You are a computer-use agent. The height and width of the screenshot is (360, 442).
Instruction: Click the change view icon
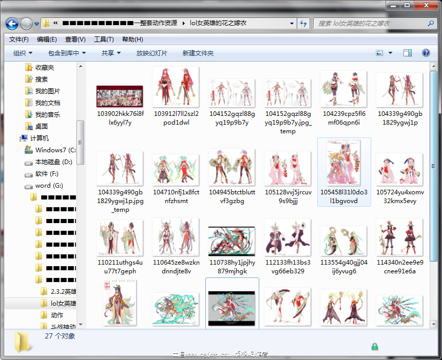pyautogui.click(x=379, y=53)
